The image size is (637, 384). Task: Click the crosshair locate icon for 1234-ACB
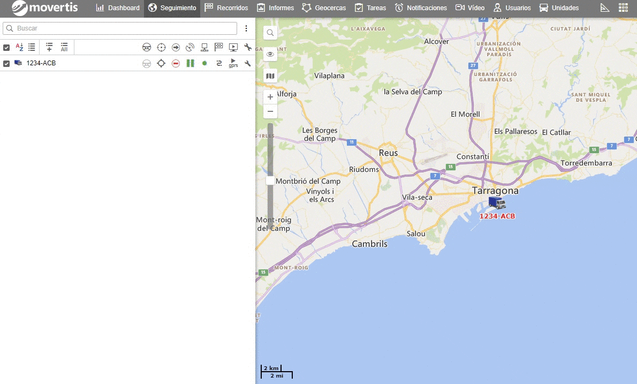[161, 63]
